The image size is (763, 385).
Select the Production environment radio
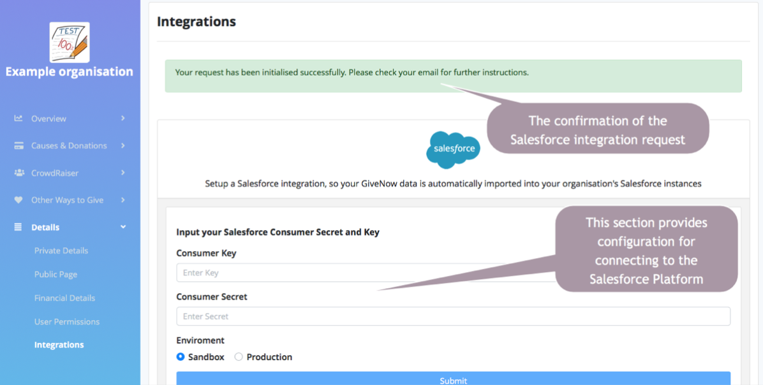(x=239, y=357)
